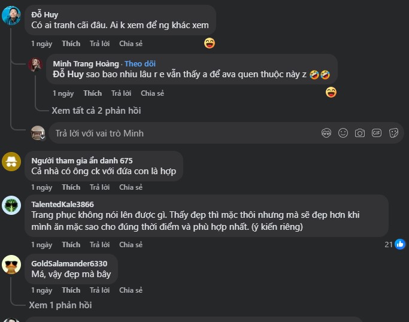
Task: Attach a photo using the camera icon
Action: pos(360,133)
